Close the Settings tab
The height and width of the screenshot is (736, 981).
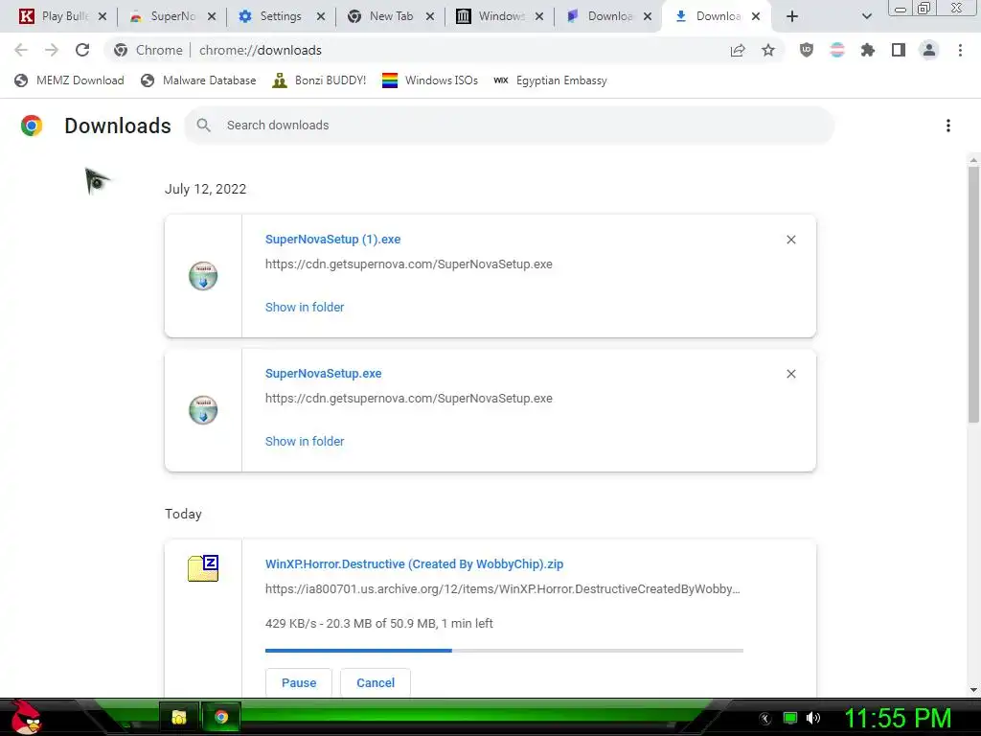click(321, 16)
